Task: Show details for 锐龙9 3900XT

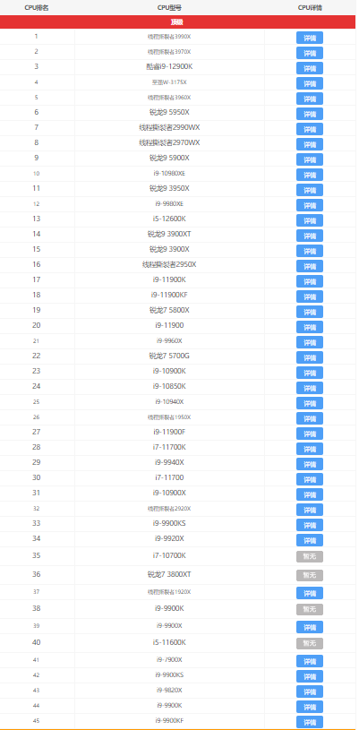Action: tap(309, 236)
